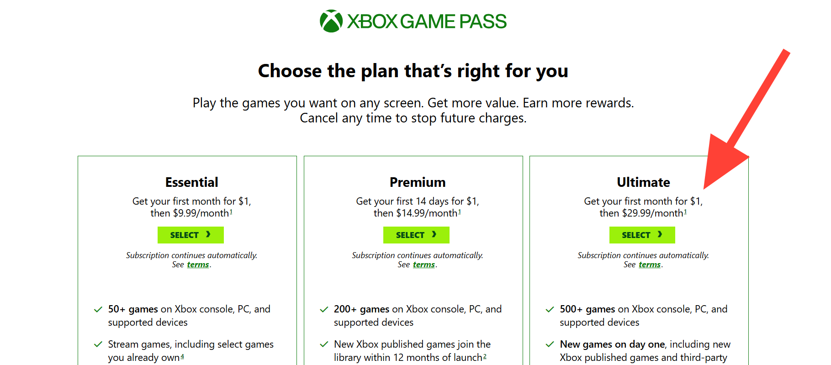This screenshot has height=365, width=831.
Task: Click checkmark next to New games on day one
Action: [550, 344]
